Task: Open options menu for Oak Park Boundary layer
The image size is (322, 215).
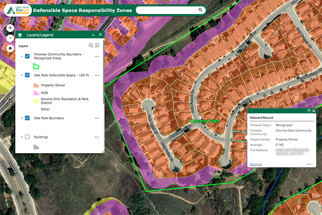Action: tap(97, 118)
